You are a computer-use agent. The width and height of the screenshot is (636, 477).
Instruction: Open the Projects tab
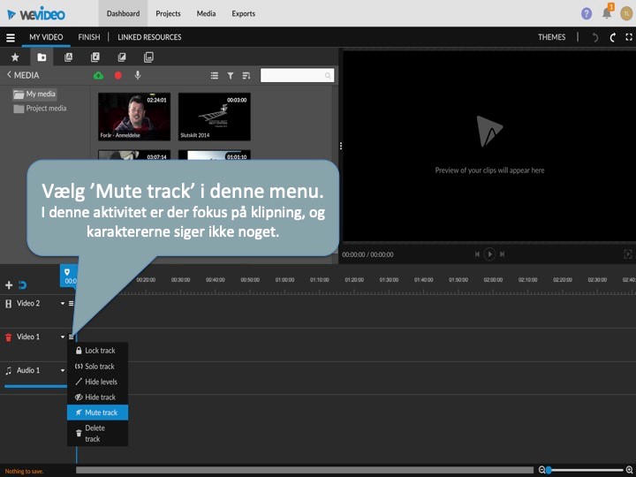[168, 13]
